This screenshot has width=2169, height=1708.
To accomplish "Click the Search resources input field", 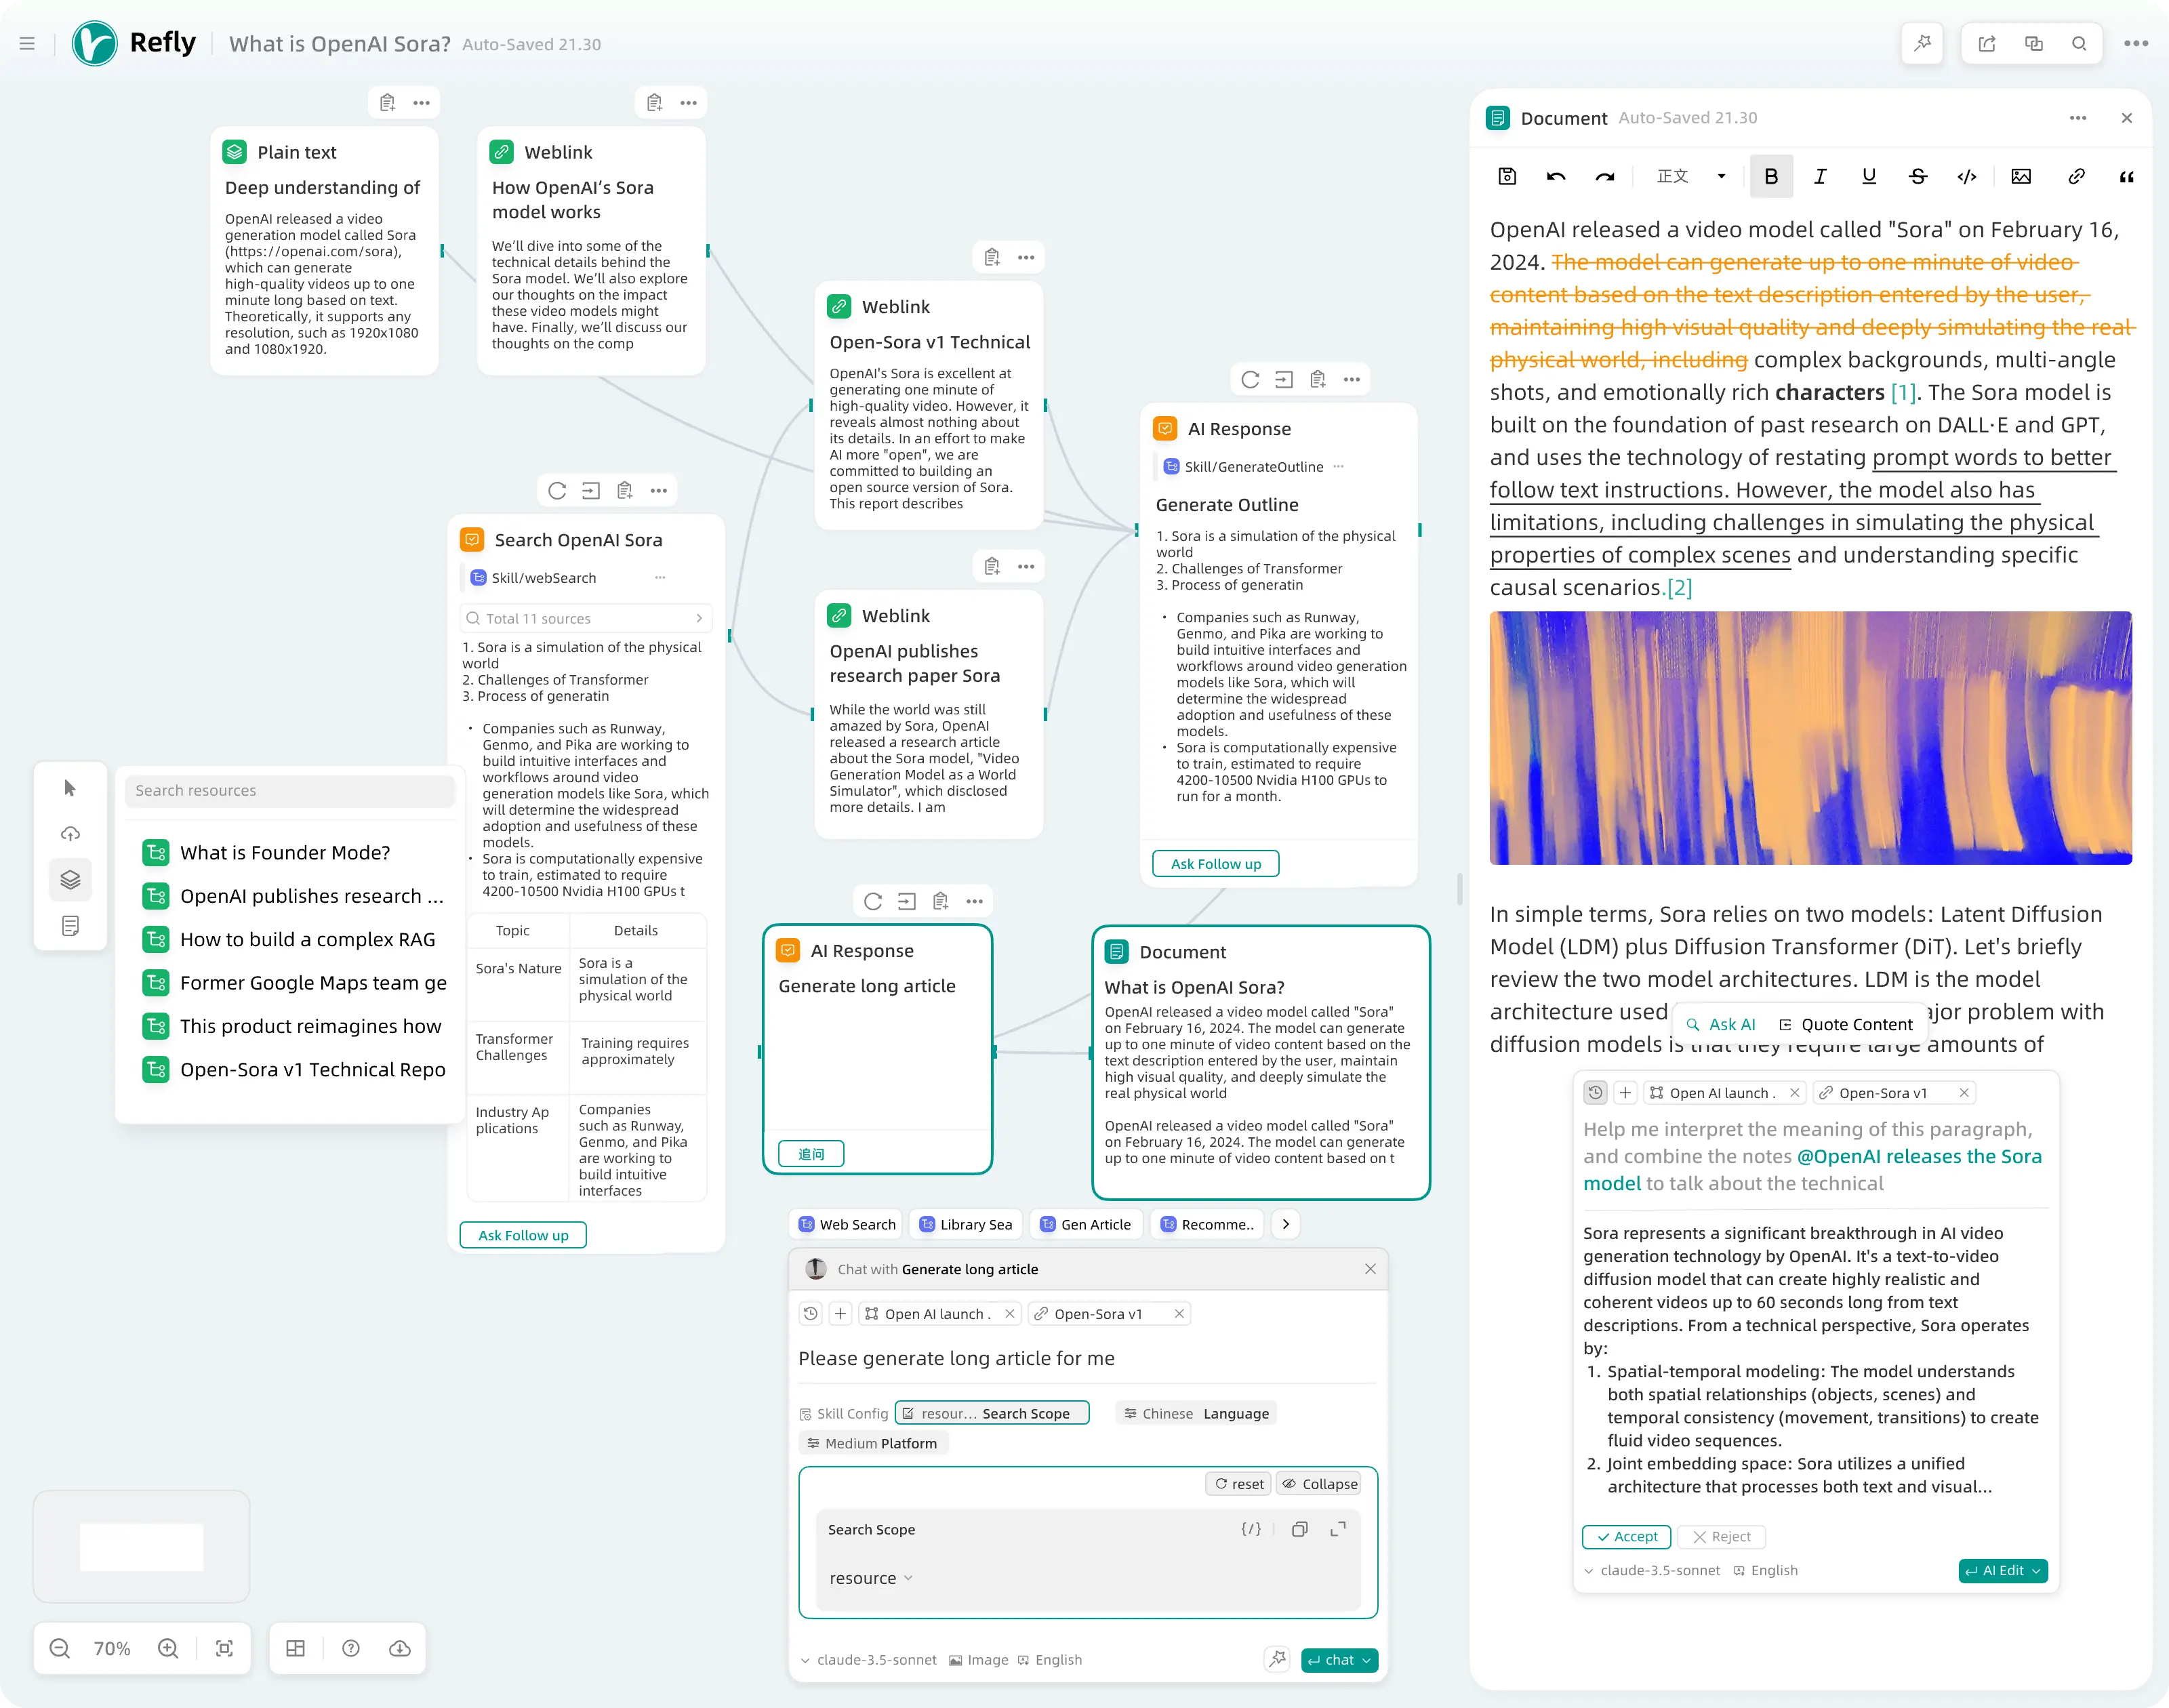I will (290, 790).
